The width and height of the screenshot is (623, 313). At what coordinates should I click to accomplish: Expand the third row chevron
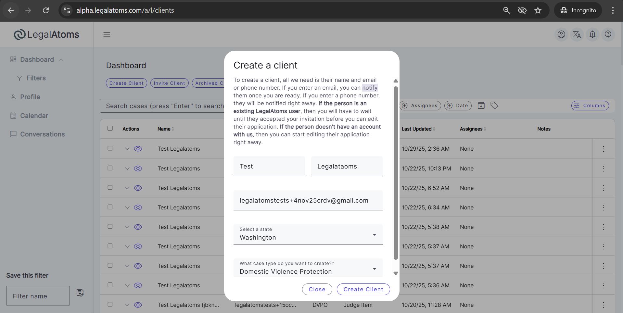tap(127, 188)
